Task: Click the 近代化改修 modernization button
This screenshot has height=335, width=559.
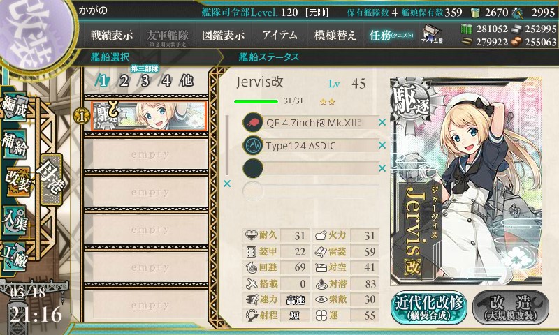Action: [429, 308]
